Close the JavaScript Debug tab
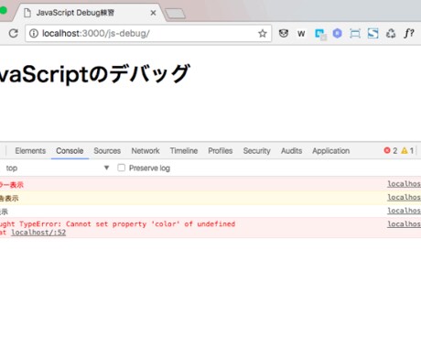The image size is (421, 348). [x=153, y=13]
